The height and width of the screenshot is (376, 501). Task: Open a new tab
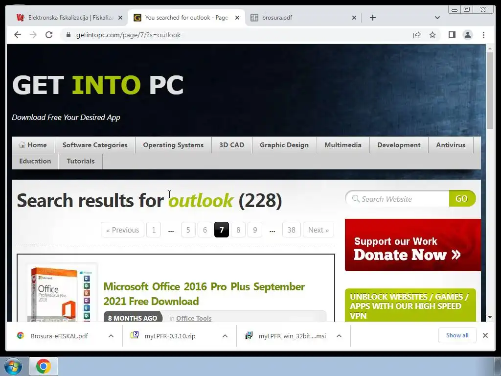(372, 18)
